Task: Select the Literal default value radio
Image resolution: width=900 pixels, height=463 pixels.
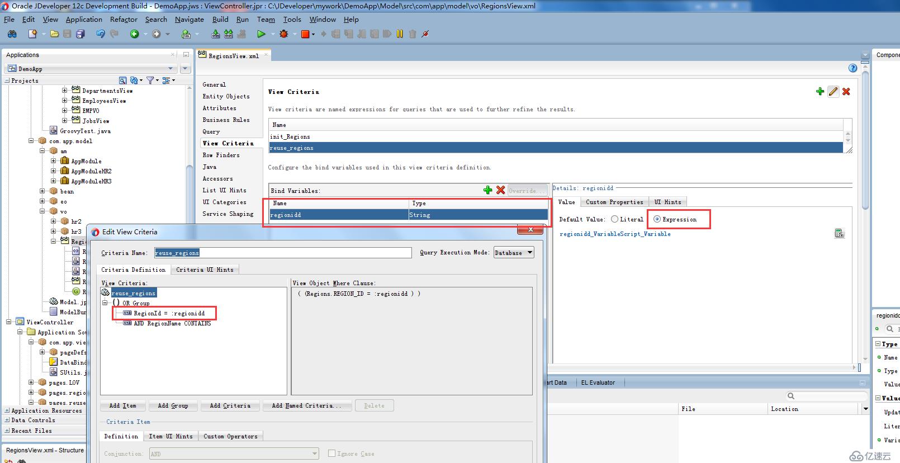Action: pos(614,219)
